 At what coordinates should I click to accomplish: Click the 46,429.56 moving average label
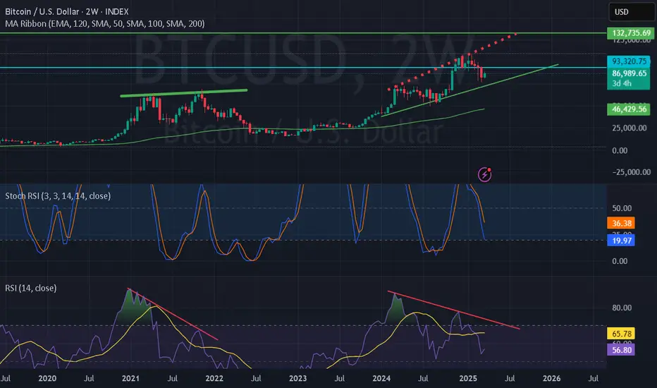coord(629,109)
